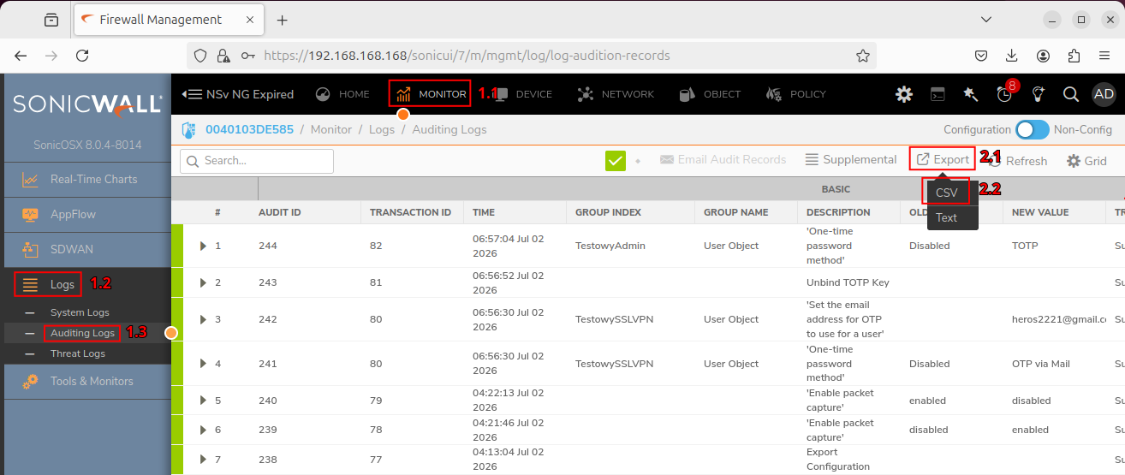Screen dimensions: 1125x475
Task: Expand audit row 6 with ID 239
Action: click(203, 430)
